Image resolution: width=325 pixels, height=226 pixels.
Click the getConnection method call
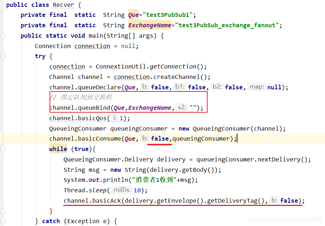(173, 67)
